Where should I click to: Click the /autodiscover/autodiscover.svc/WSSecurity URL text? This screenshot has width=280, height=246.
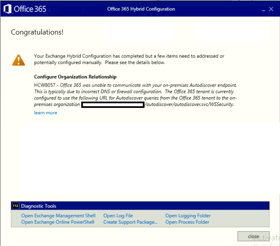point(190,104)
